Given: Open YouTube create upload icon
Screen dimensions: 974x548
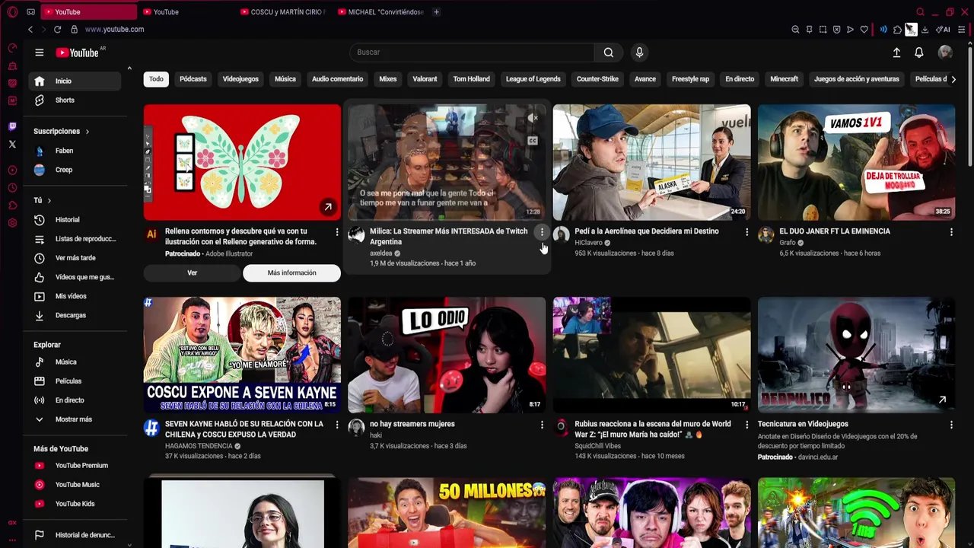Looking at the screenshot, I should click(896, 53).
